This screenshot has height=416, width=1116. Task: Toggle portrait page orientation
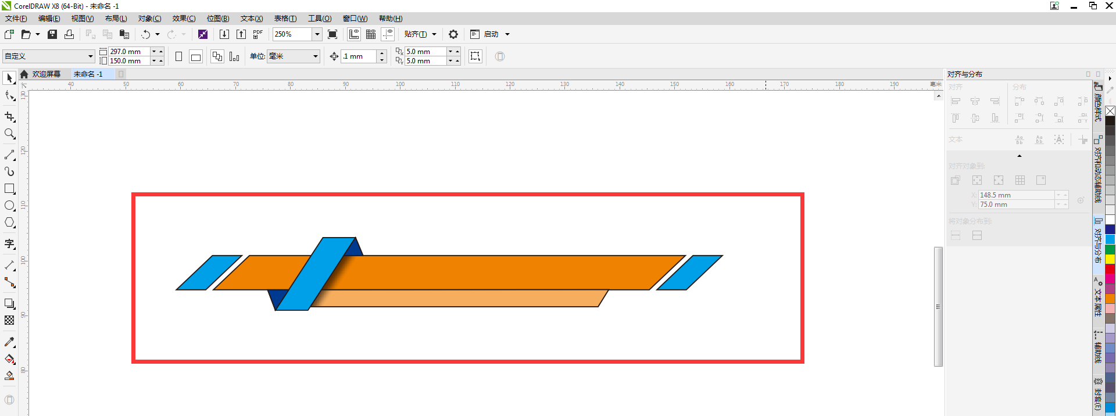tap(178, 56)
